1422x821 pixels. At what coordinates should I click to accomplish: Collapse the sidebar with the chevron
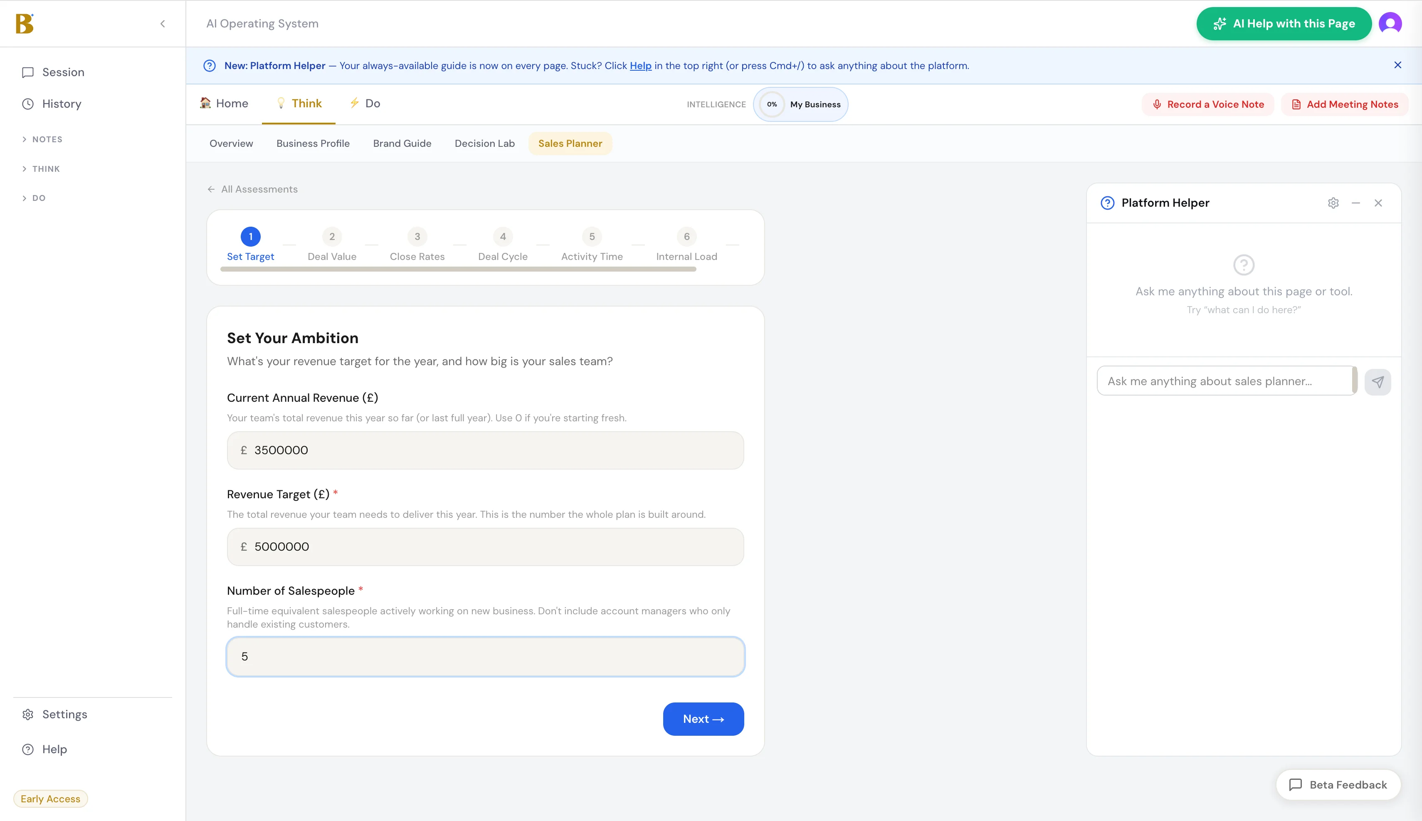tap(163, 23)
